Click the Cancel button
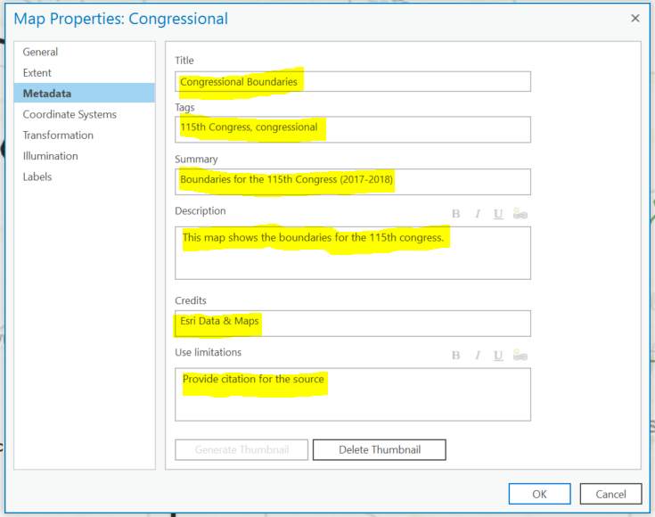 coord(610,494)
